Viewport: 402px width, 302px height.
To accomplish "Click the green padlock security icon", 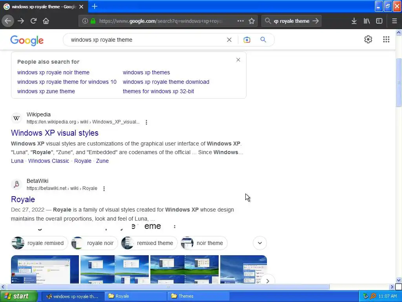I will (93, 21).
